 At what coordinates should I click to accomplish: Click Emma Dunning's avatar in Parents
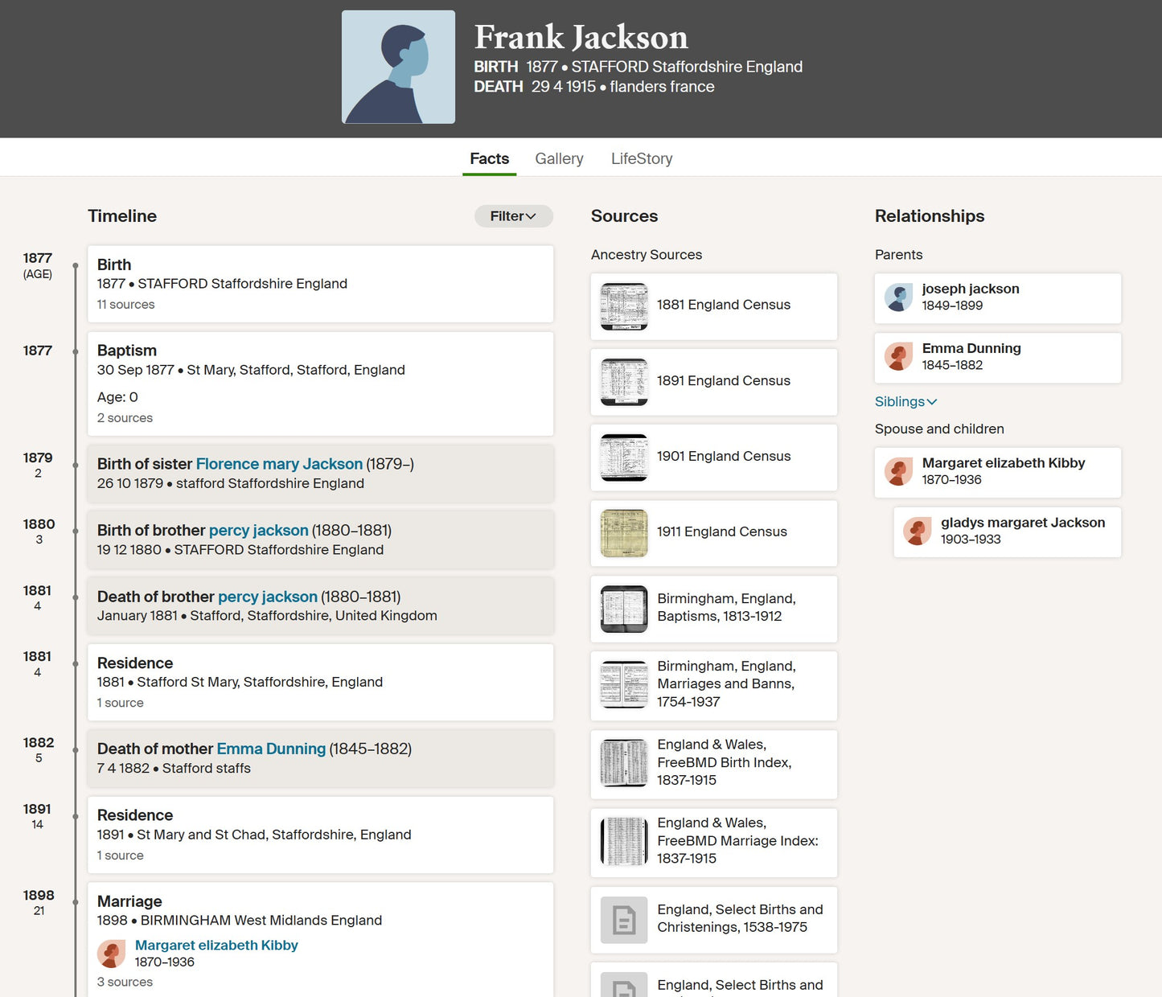click(x=898, y=356)
